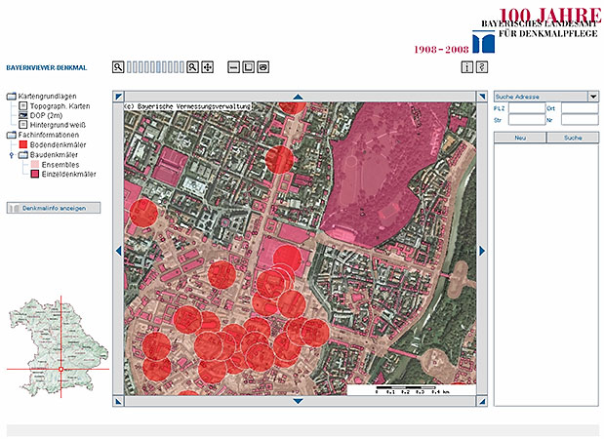
Task: Select the pan map tool
Action: pyautogui.click(x=208, y=67)
